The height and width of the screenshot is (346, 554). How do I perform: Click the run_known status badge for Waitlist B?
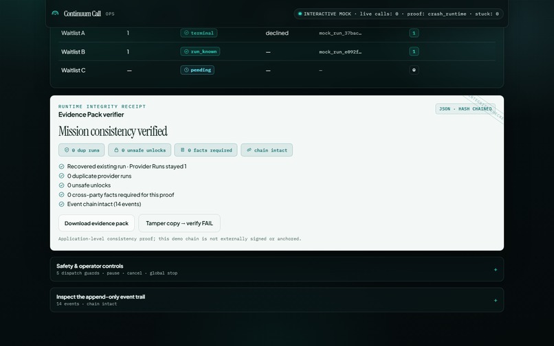coord(200,51)
